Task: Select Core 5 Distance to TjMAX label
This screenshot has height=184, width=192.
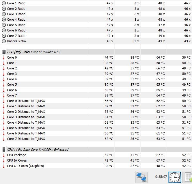Action: tap(26, 128)
